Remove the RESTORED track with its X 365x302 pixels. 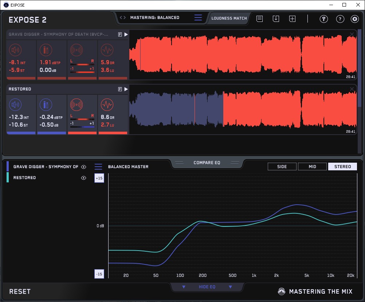pos(352,89)
